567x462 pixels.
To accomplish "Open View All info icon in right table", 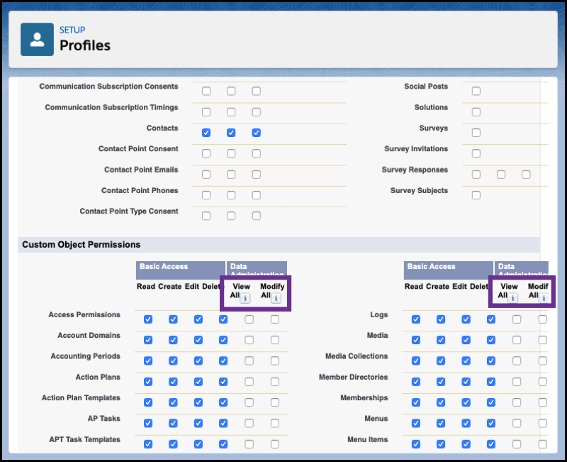I will tap(512, 298).
